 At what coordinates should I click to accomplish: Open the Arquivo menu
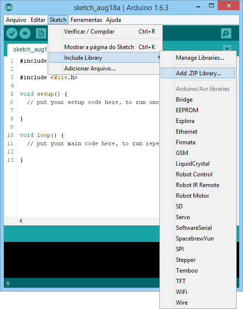tap(16, 20)
